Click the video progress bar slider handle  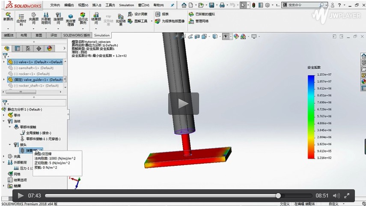pyautogui.click(x=278, y=196)
